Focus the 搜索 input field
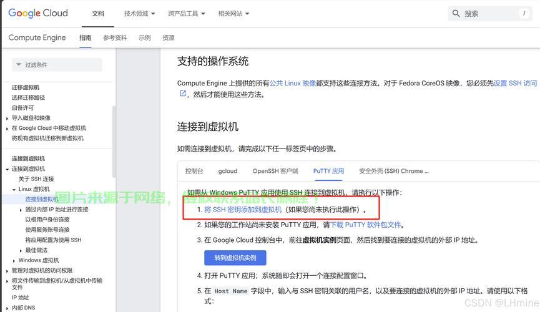This screenshot has width=540, height=312. click(x=490, y=14)
